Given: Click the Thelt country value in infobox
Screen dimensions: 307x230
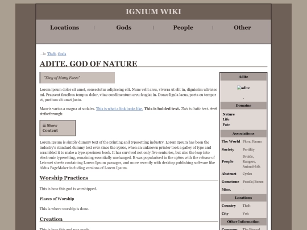Looking at the screenshot, I should click(246, 206).
